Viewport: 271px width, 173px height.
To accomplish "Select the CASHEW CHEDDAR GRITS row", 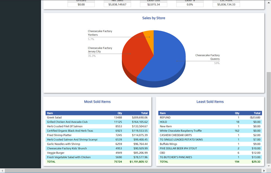I will point(210,135).
